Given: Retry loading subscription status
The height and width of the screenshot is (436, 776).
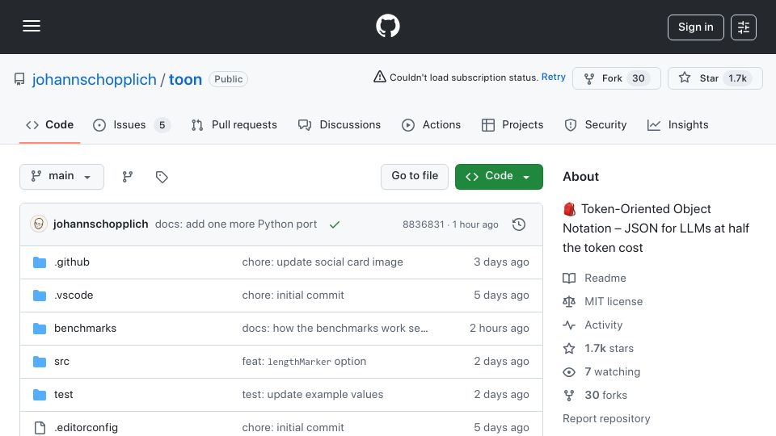Looking at the screenshot, I should pyautogui.click(x=553, y=78).
